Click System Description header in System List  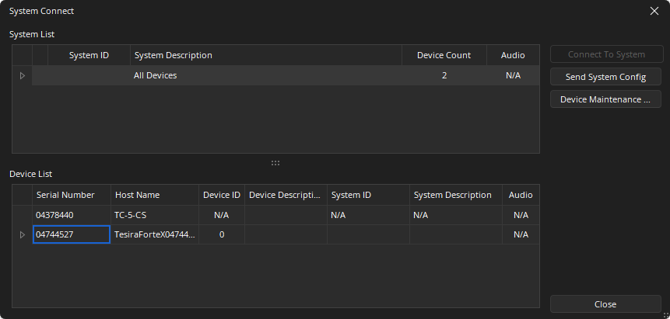(x=265, y=55)
